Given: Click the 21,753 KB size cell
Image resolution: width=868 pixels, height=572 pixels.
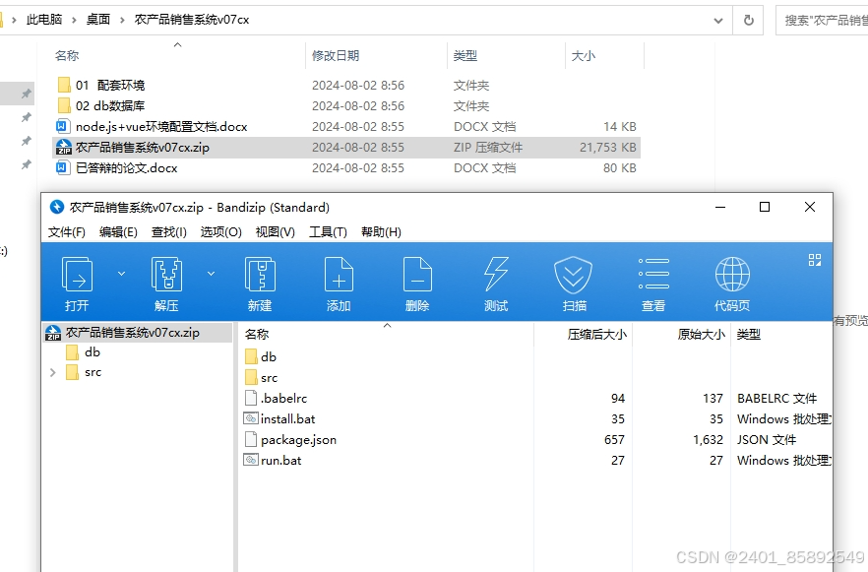Looking at the screenshot, I should [x=608, y=148].
